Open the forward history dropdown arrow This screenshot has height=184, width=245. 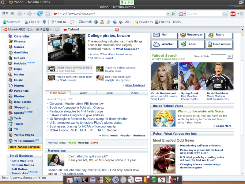[35, 14]
